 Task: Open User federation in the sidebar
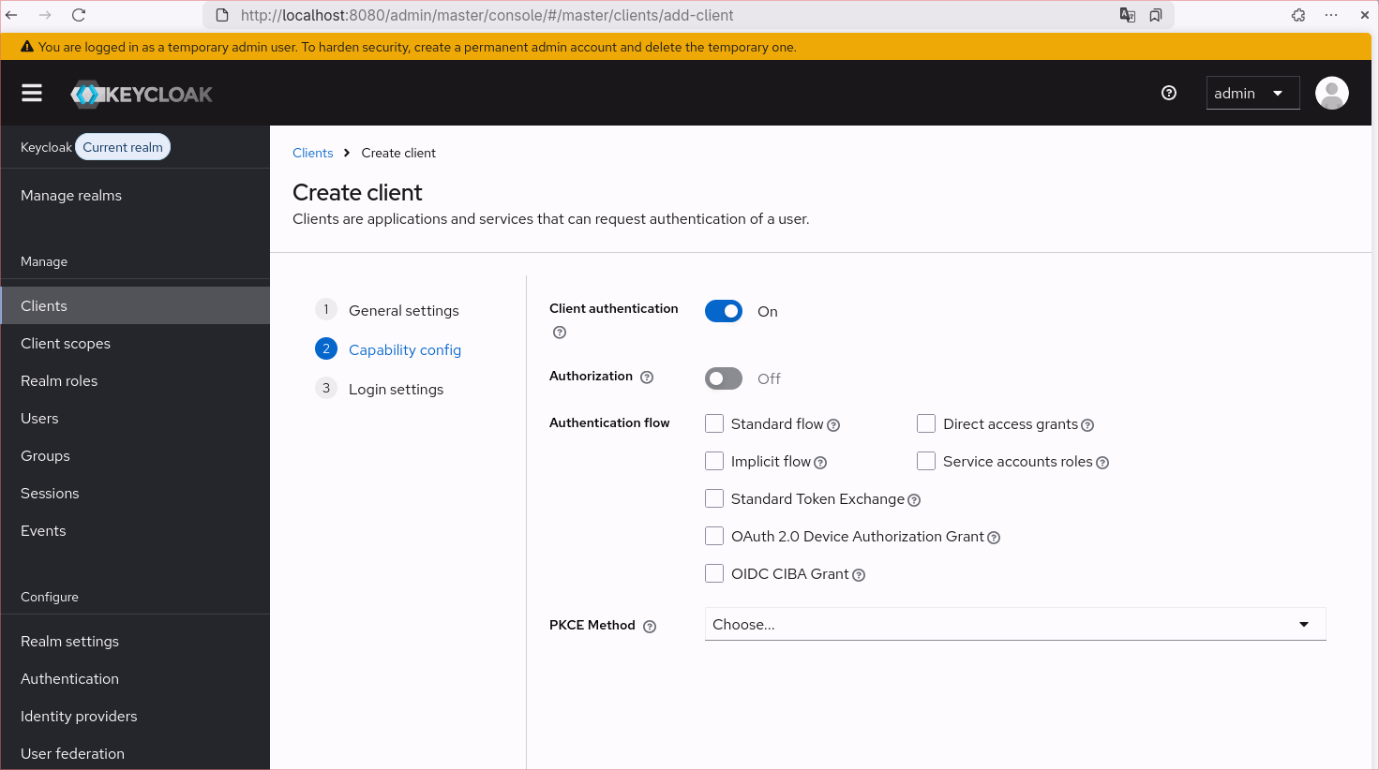[135, 753]
